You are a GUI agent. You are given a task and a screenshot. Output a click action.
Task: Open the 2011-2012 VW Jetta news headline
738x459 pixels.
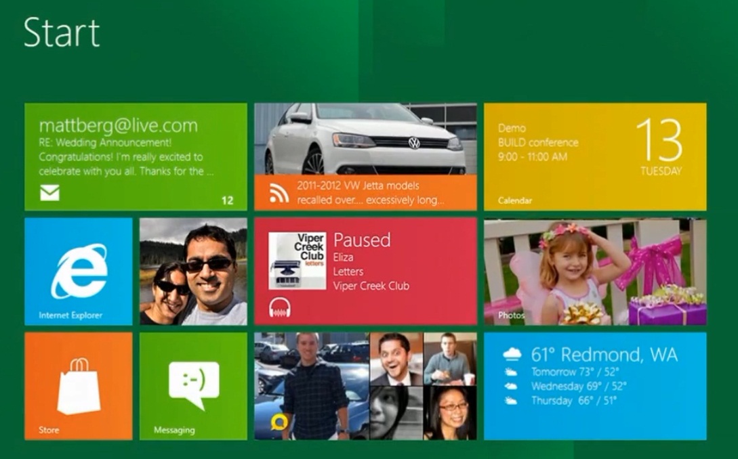point(370,193)
